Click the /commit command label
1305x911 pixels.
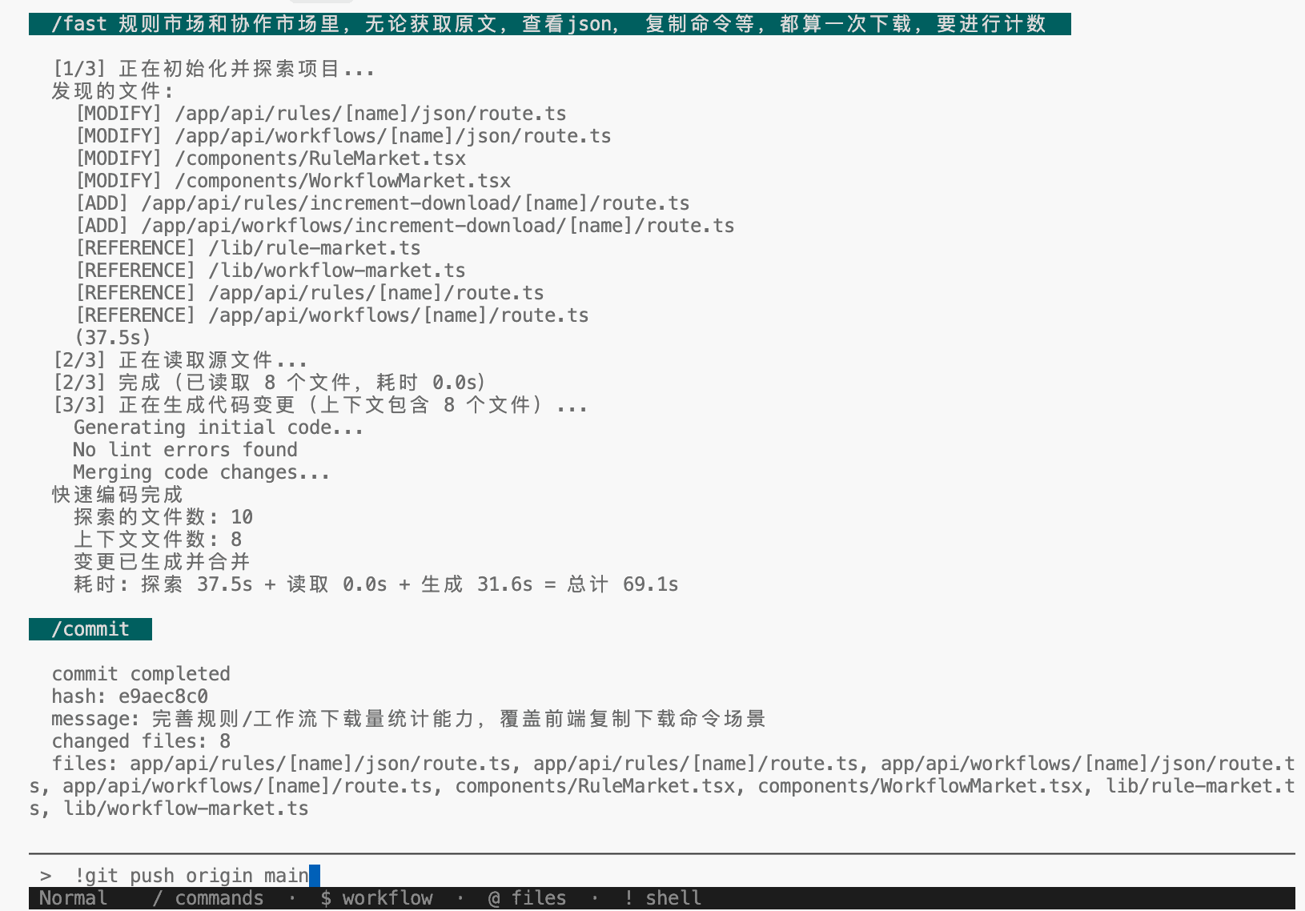(90, 629)
